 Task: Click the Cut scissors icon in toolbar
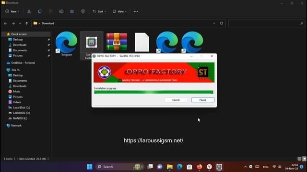[x=29, y=11]
